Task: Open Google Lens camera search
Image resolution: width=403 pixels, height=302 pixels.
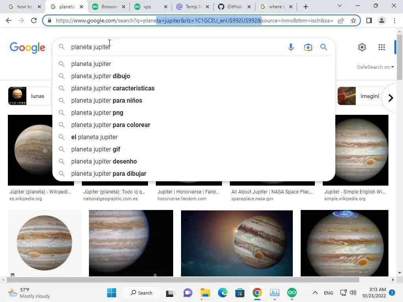Action: coord(308,47)
